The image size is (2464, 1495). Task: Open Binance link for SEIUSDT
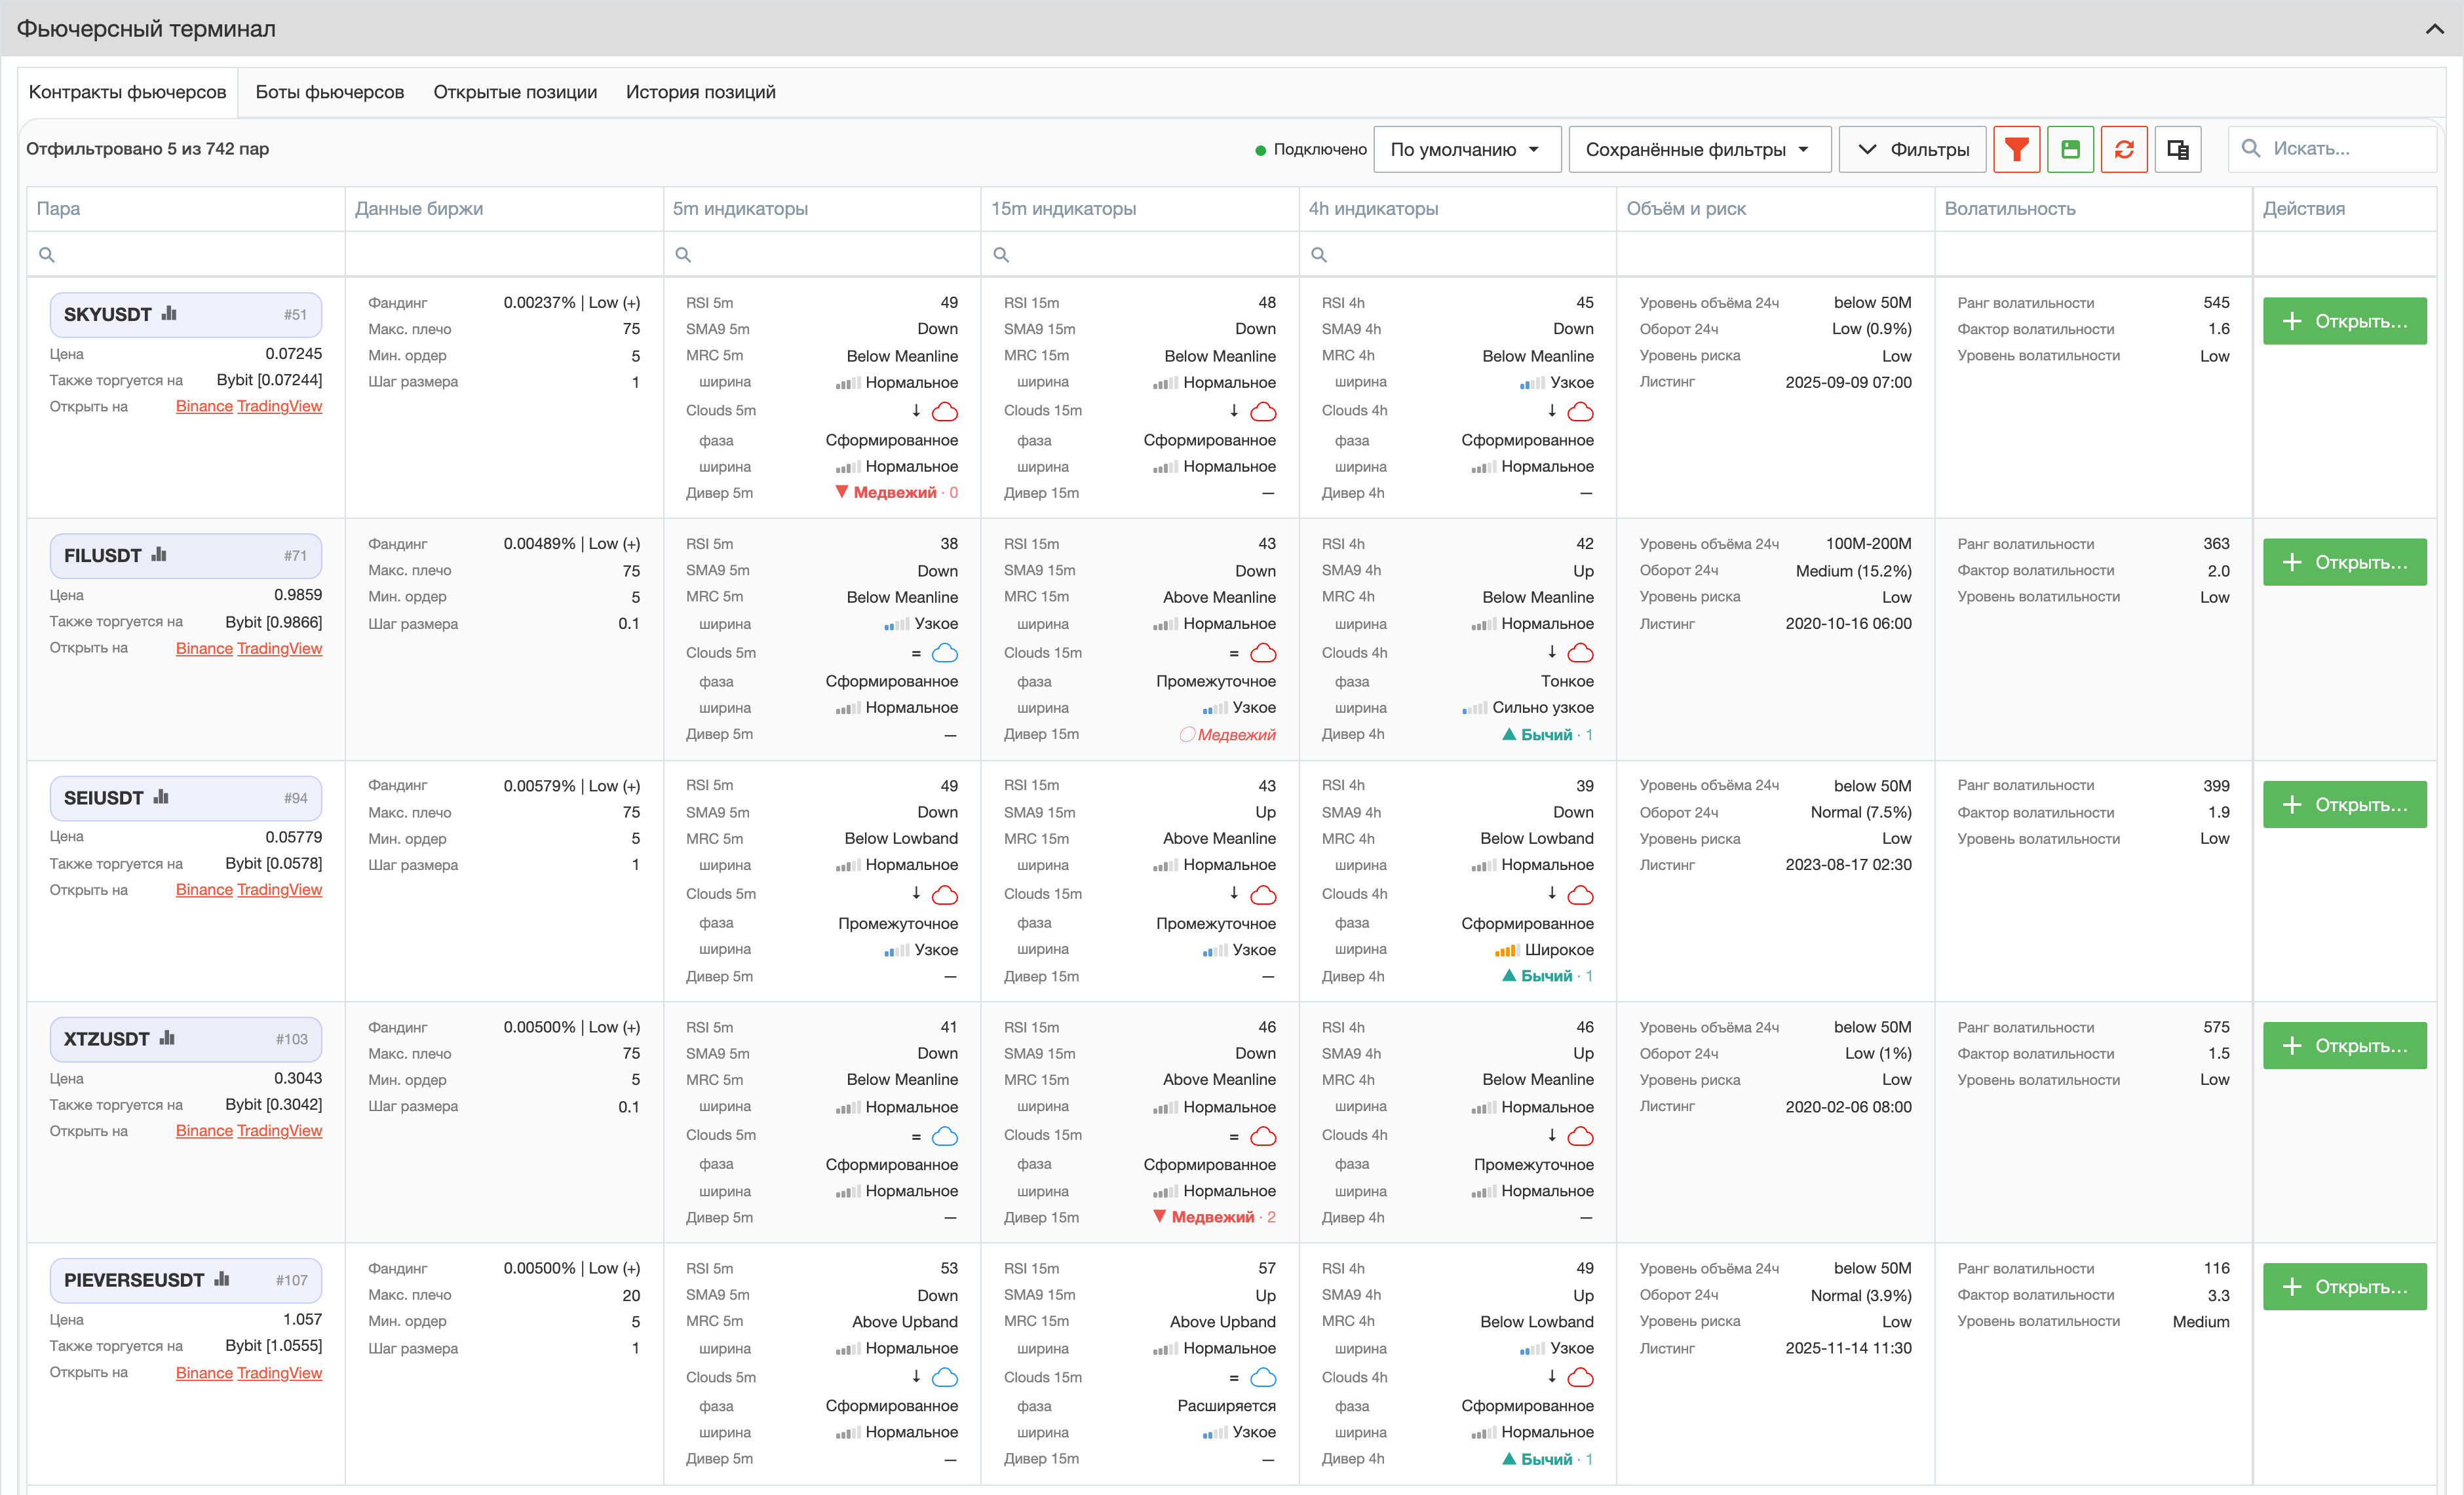pos(204,889)
